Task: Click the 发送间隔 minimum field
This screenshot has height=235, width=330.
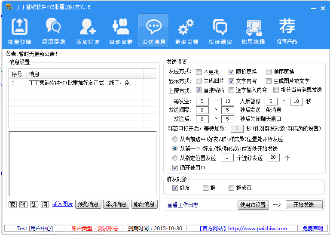Action: tap(202, 110)
